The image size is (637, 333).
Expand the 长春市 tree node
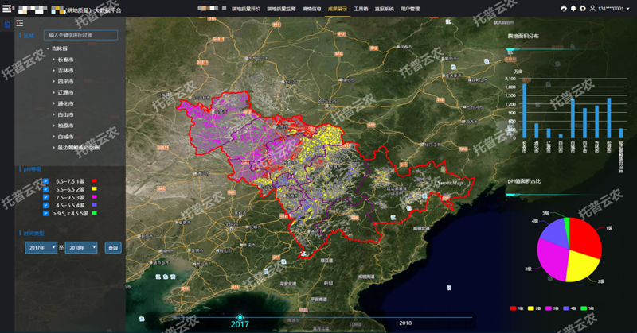(x=53, y=60)
